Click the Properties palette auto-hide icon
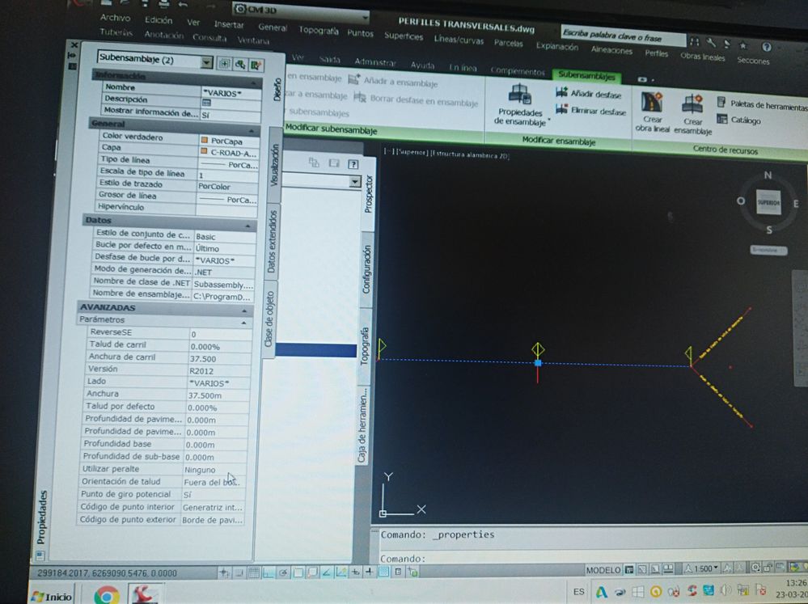The height and width of the screenshot is (604, 808). point(72,55)
